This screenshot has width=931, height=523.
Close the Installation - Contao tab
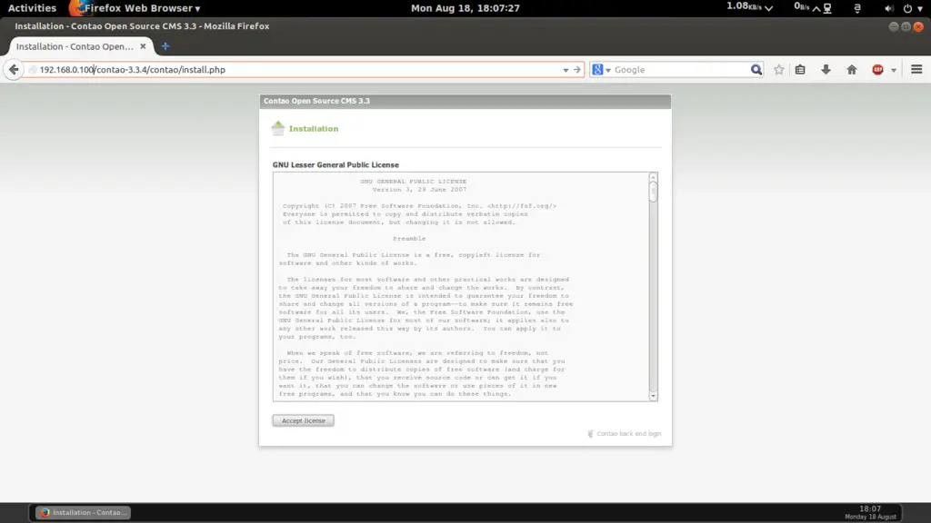pyautogui.click(x=143, y=46)
